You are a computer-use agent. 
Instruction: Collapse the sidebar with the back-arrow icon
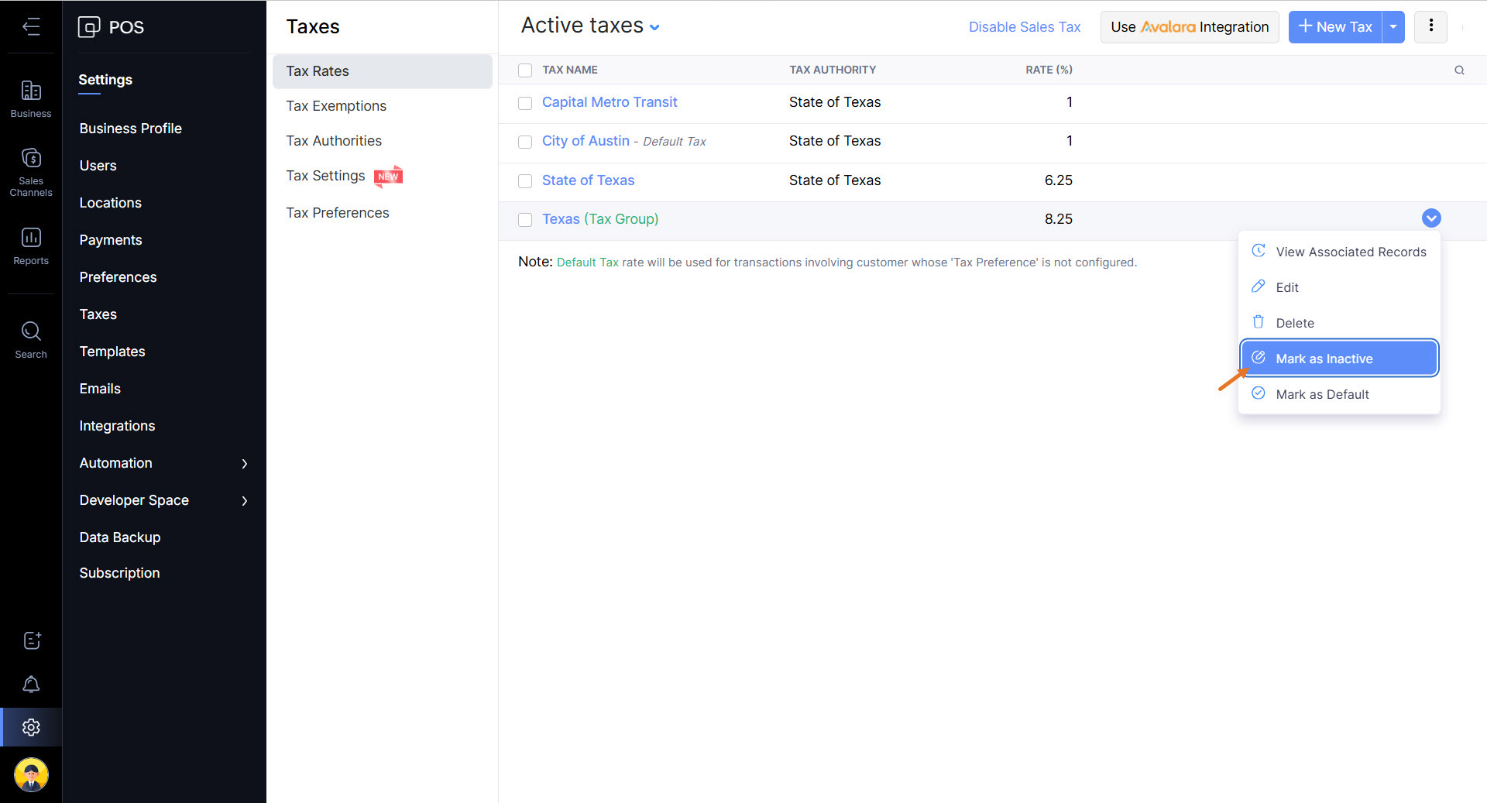[x=31, y=27]
